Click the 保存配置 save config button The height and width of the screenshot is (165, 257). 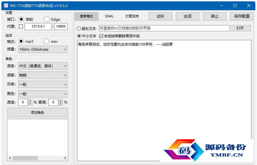click(x=242, y=16)
